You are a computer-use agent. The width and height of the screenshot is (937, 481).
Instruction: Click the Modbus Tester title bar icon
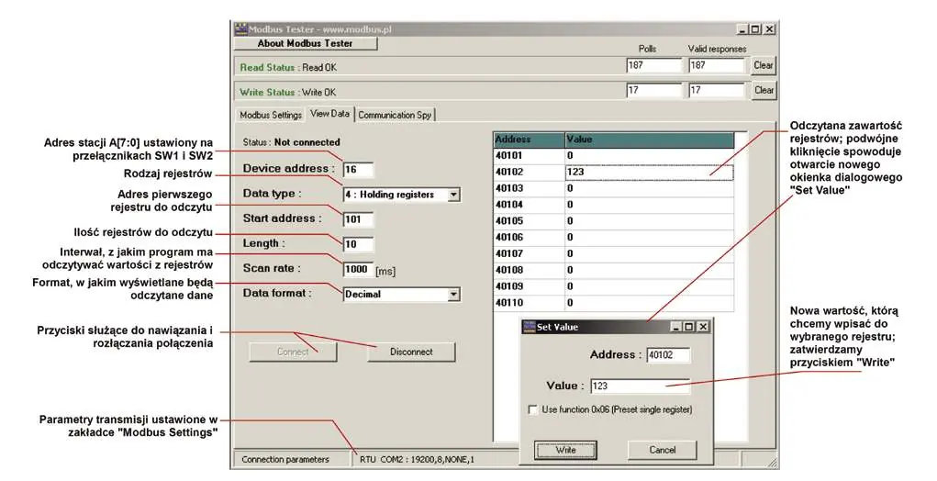pos(240,28)
